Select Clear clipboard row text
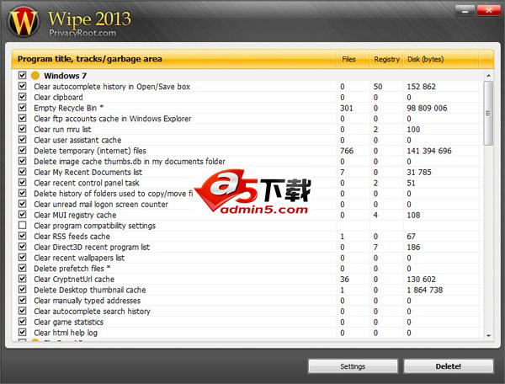Screen dimensions: 505x384 pos(58,98)
